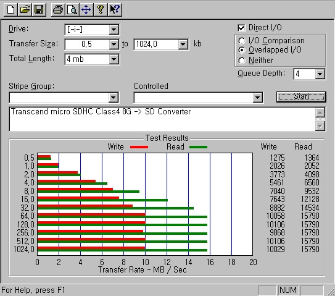Select the Overlapped I/O radio button
Screen dimensions: 335x296
coord(242,50)
